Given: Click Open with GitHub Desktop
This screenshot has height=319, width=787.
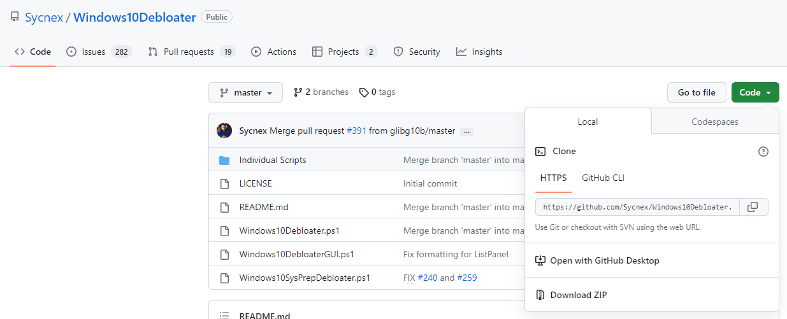Looking at the screenshot, I should pos(652,260).
